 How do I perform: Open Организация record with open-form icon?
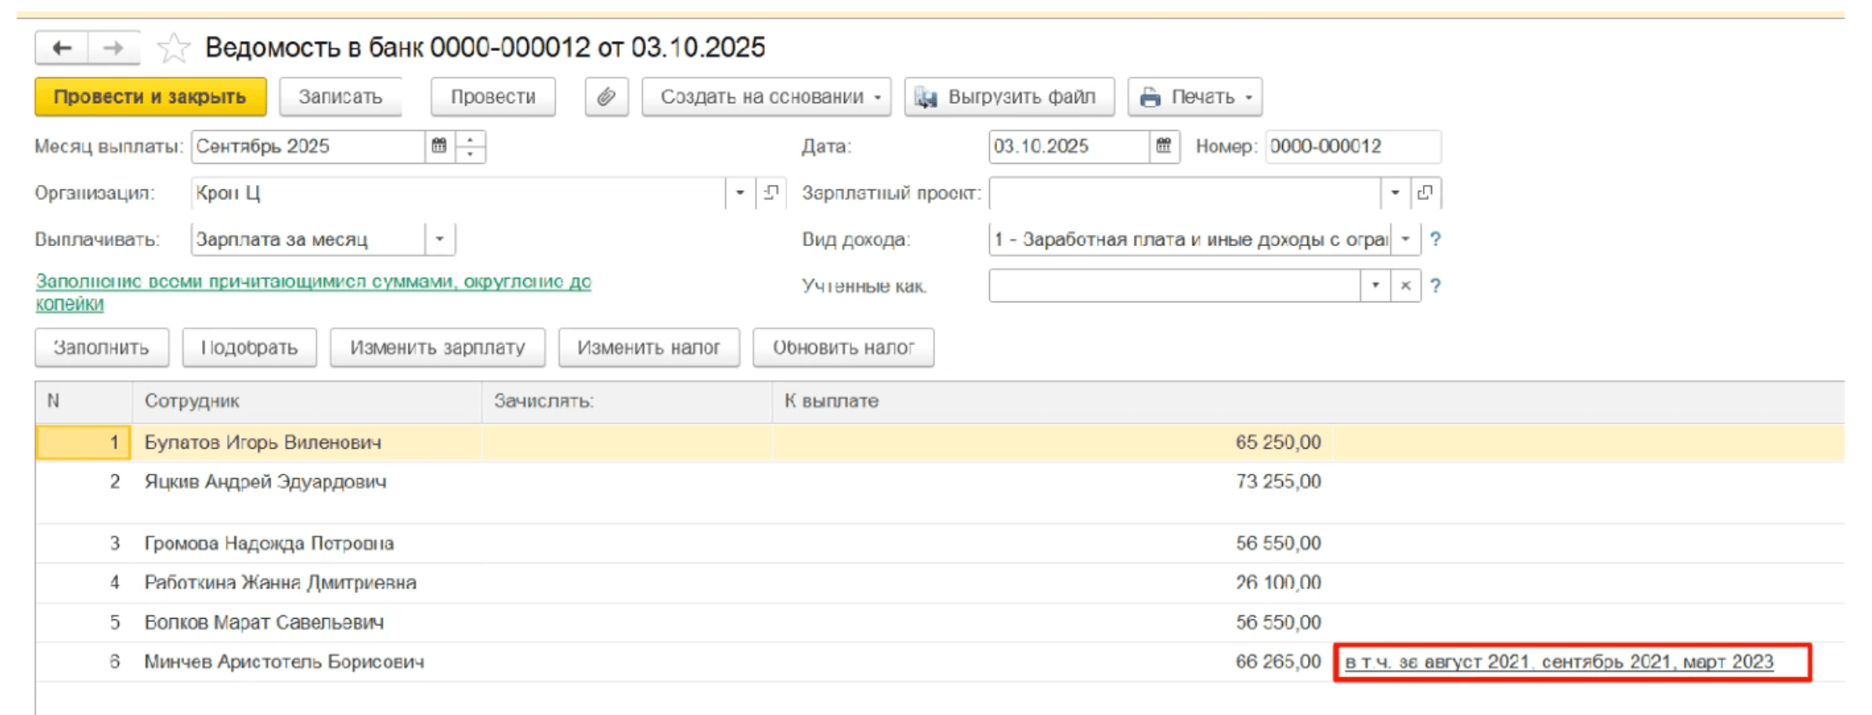[771, 193]
